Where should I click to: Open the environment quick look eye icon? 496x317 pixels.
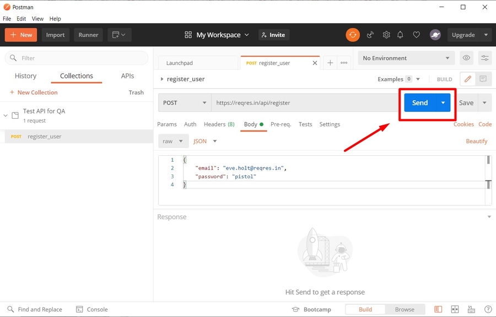466,58
